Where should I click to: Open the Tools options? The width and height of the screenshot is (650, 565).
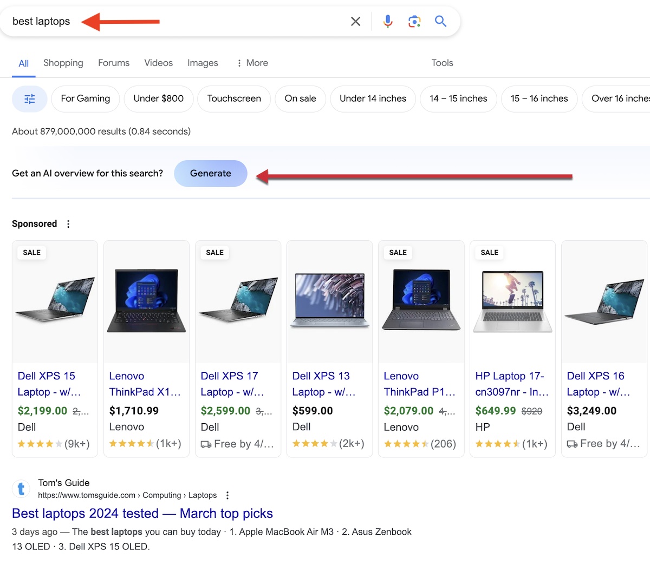tap(442, 63)
